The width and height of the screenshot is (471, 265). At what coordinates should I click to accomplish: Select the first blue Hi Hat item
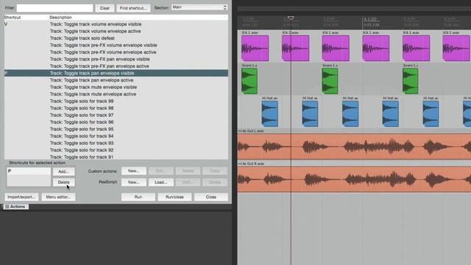click(270, 114)
